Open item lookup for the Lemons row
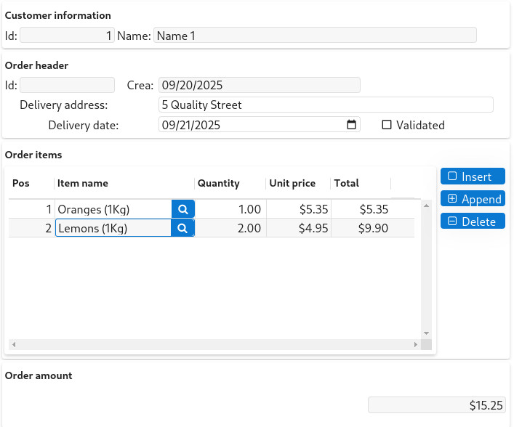Image resolution: width=514 pixels, height=427 pixels. pos(183,228)
